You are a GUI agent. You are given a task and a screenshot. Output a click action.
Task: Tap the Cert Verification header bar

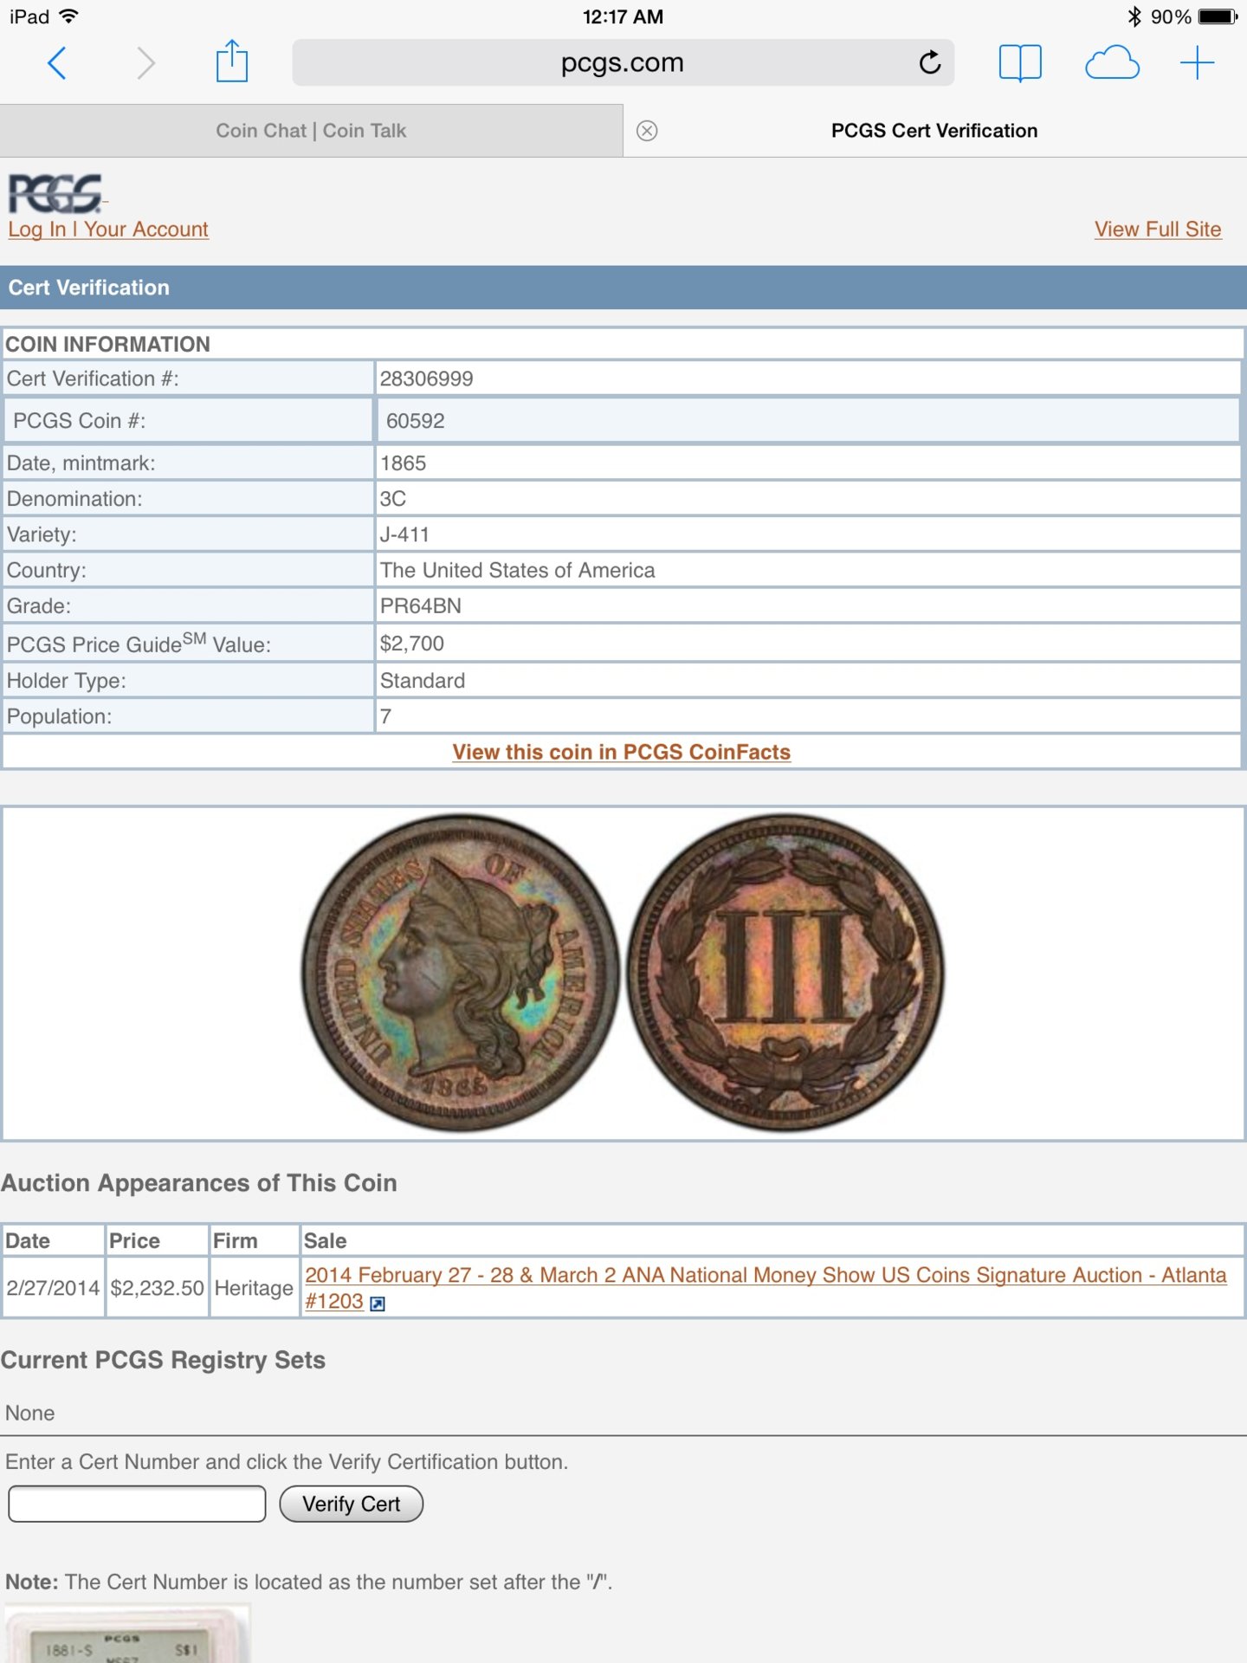click(623, 288)
